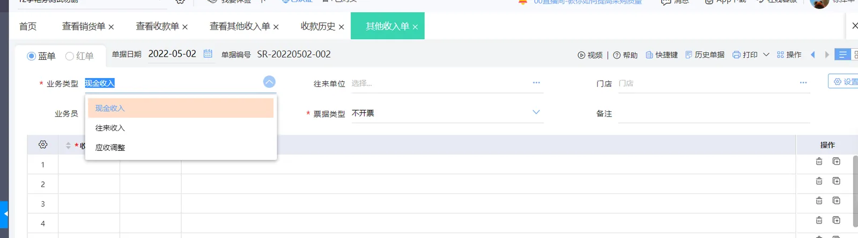This screenshot has width=858, height=238.
Task: Close the 查看销货单 tab
Action: click(111, 27)
